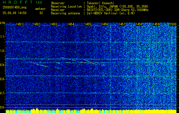Screen dimensions: 179x113
Task: Click the 1453 time marker
Action: tap(54, 24)
